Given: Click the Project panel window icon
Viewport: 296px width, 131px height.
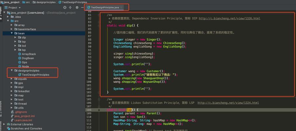Looking at the screenshot, I should coord(6,8).
